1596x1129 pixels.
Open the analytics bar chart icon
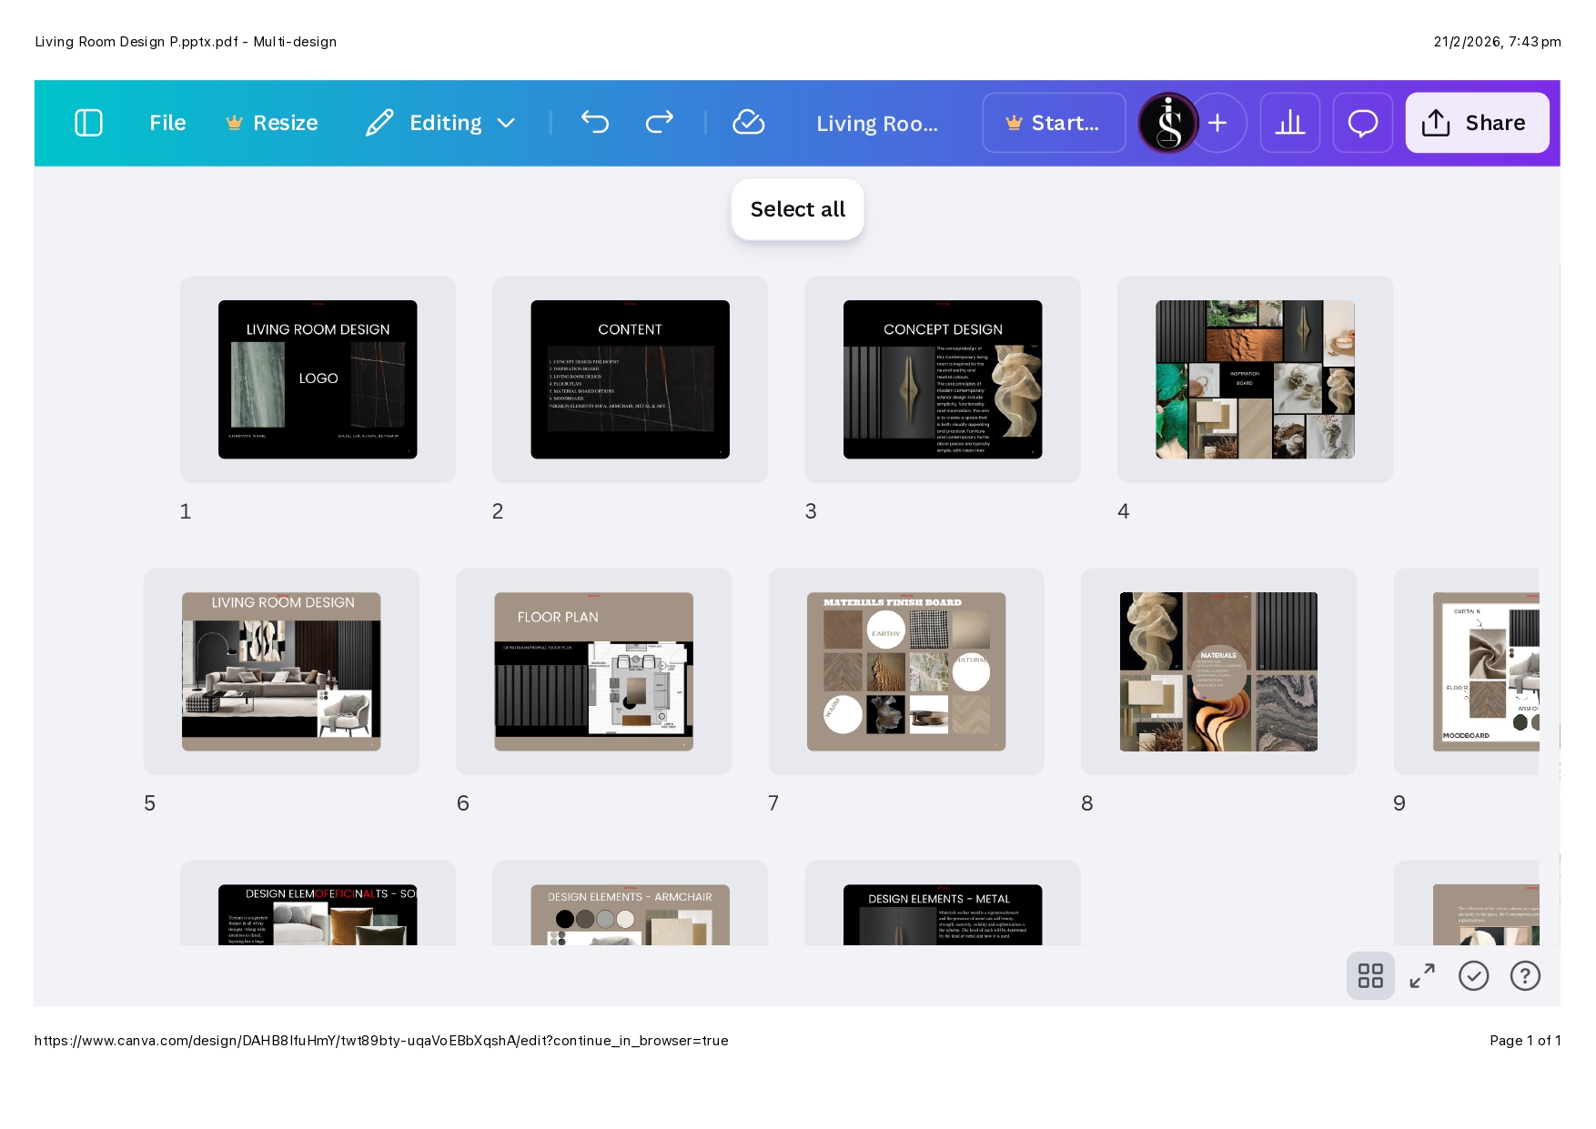pyautogui.click(x=1289, y=123)
